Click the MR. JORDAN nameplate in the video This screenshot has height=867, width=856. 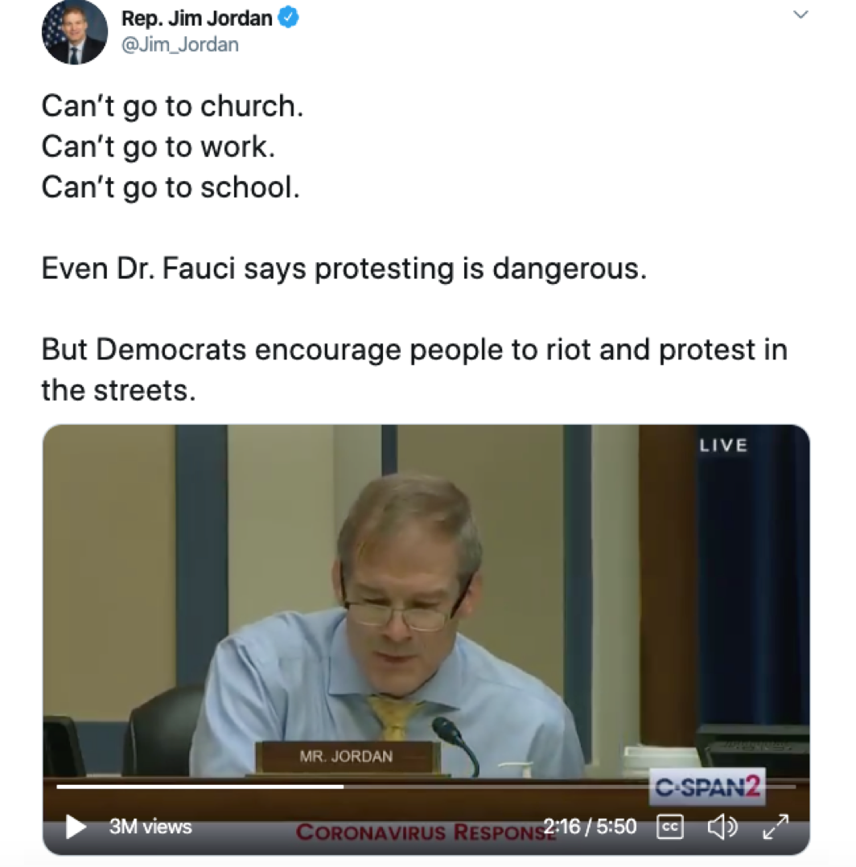pos(348,757)
